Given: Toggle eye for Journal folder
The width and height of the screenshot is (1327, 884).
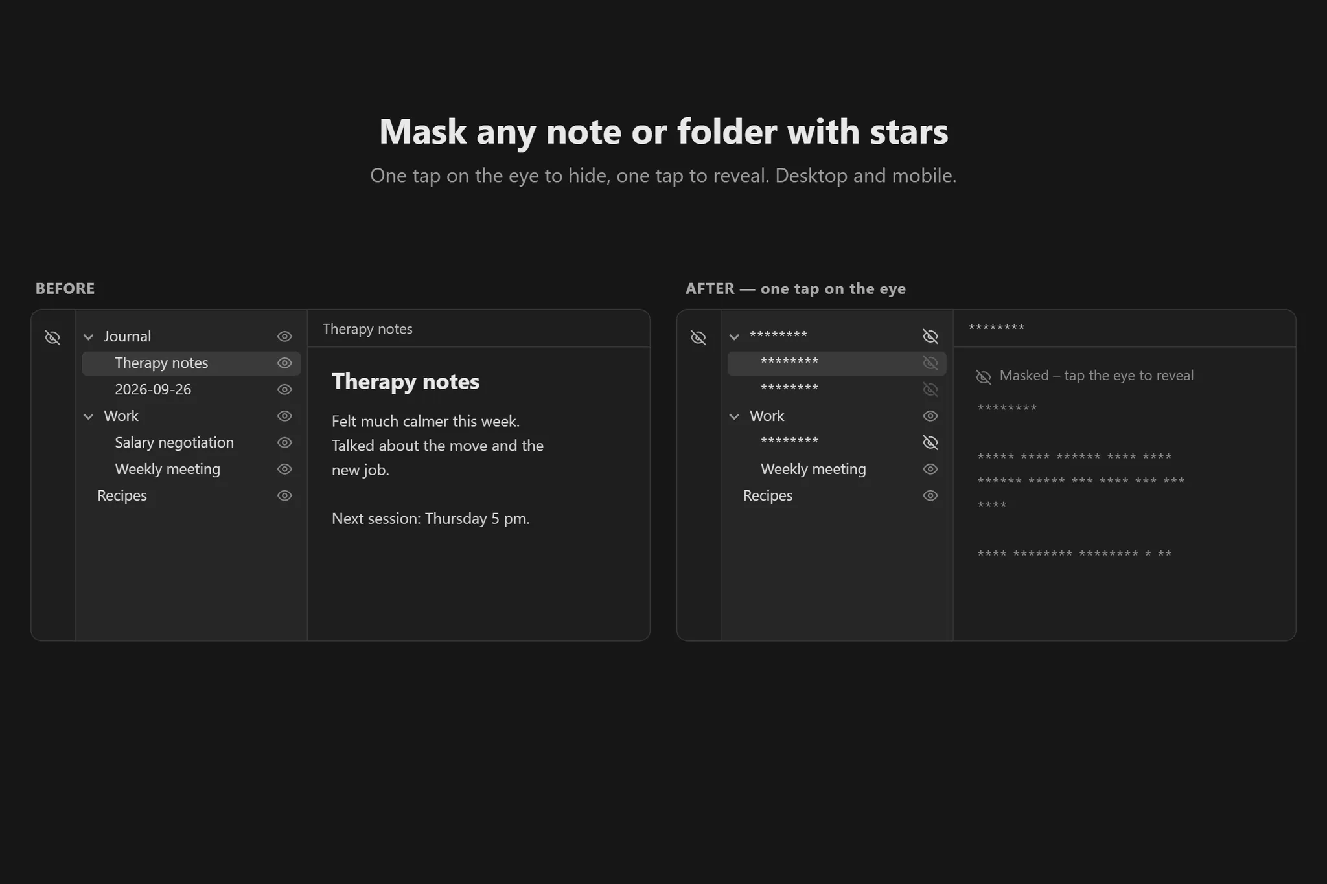Looking at the screenshot, I should [x=284, y=336].
